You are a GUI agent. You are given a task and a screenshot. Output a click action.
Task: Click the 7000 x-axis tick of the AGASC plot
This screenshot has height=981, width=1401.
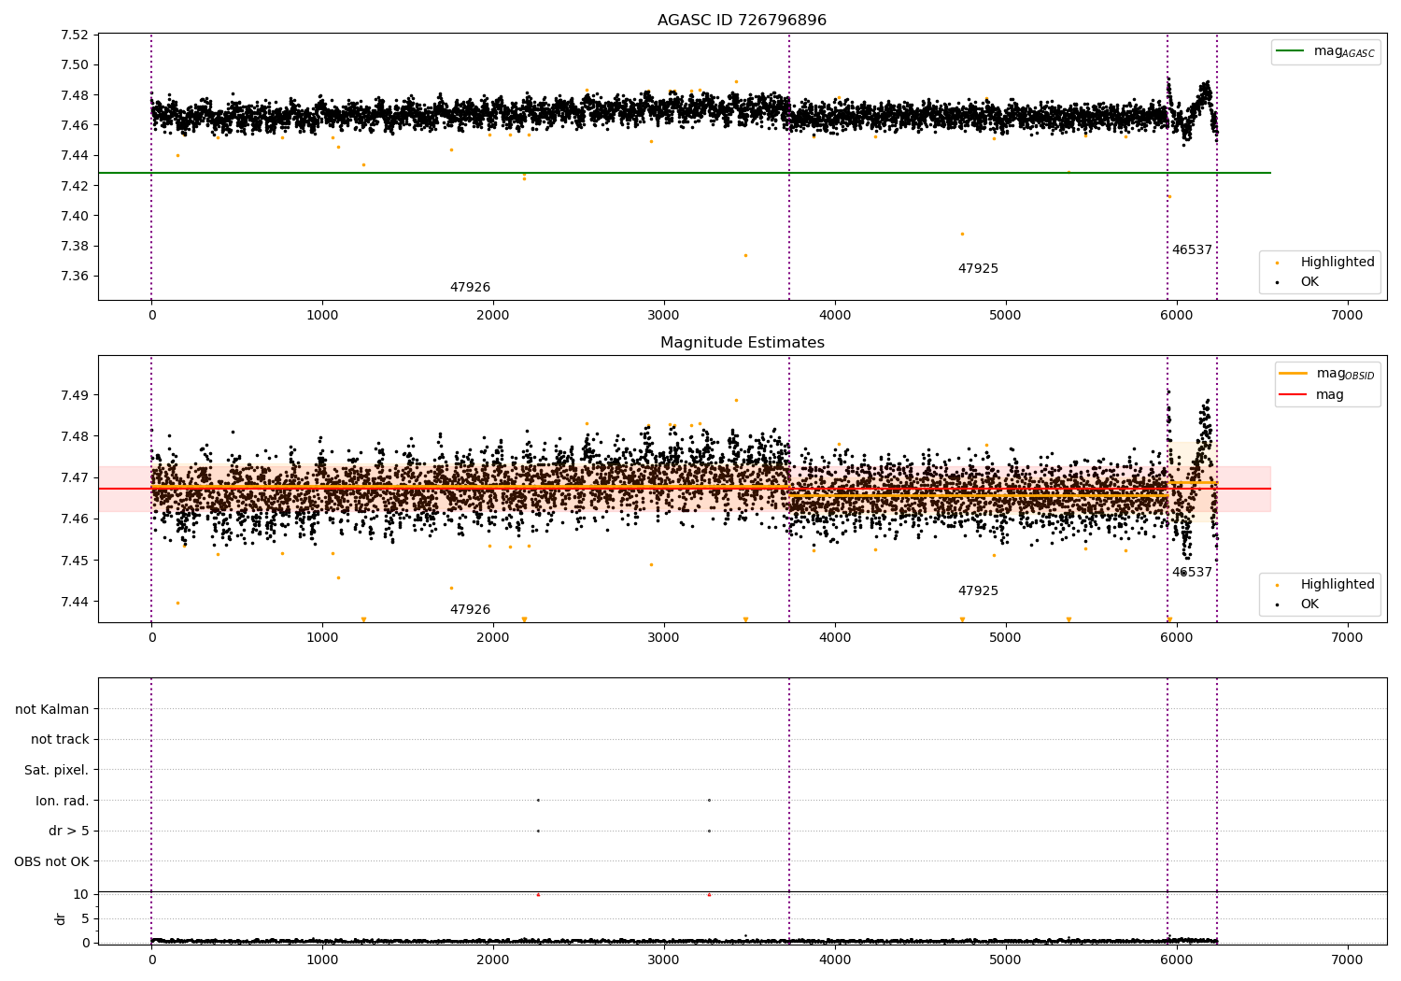1347,316
